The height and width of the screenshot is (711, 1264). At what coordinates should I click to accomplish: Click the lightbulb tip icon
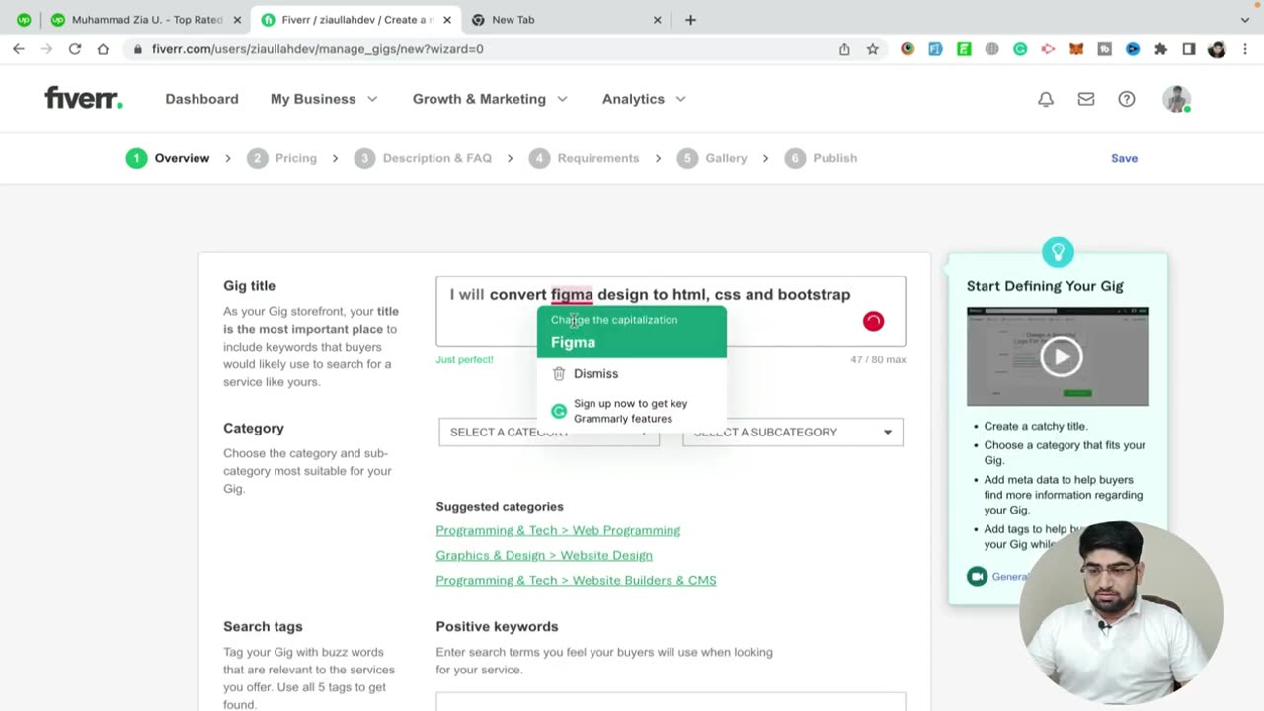(x=1058, y=252)
